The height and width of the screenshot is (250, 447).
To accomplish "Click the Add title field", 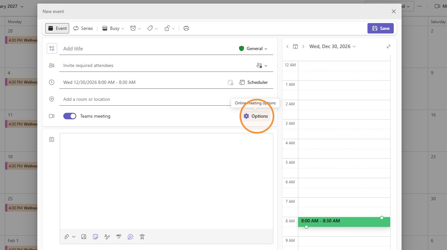I will 148,48.
